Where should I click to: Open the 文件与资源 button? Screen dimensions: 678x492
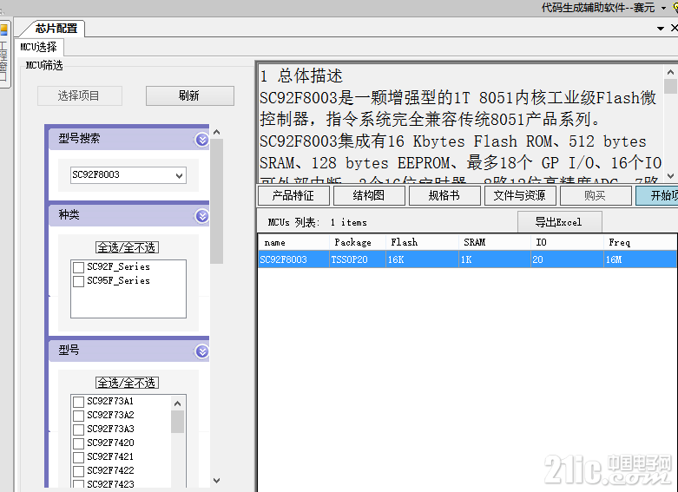tap(520, 195)
